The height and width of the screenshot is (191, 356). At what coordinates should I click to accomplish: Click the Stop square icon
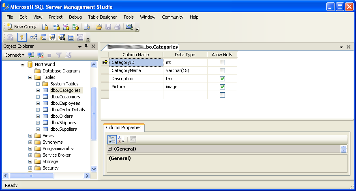tap(49, 55)
